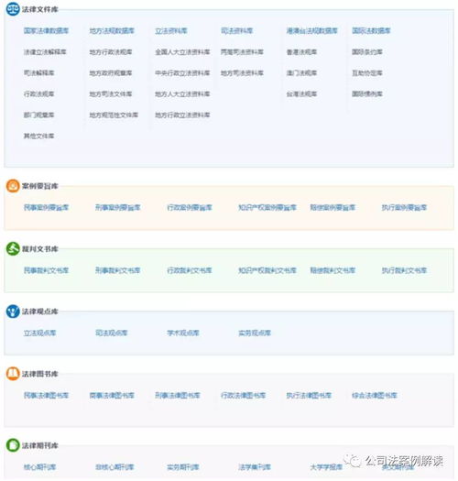Select 香港法规库
This screenshot has width=458, height=481.
point(301,52)
